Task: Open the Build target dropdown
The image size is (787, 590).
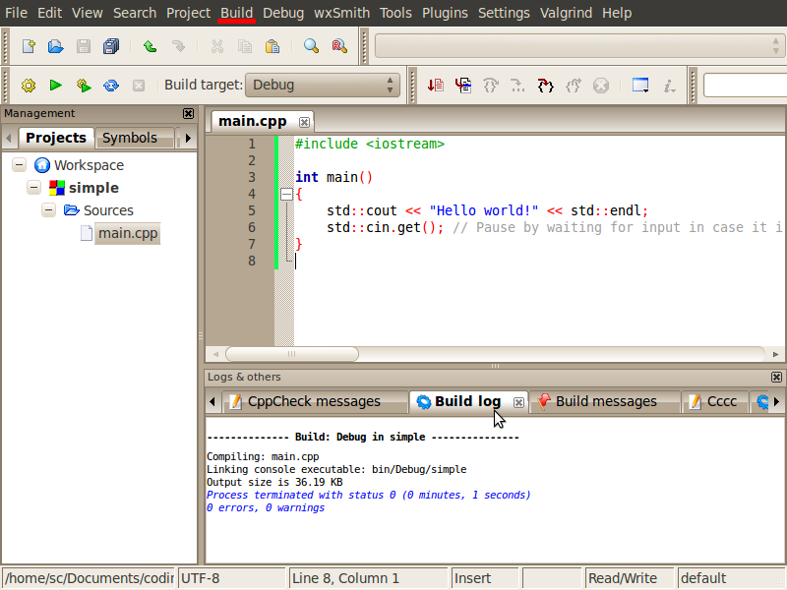Action: [x=323, y=85]
